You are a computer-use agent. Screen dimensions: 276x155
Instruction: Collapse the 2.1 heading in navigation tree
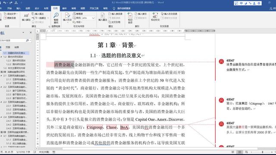pyautogui.click(x=1, y=76)
